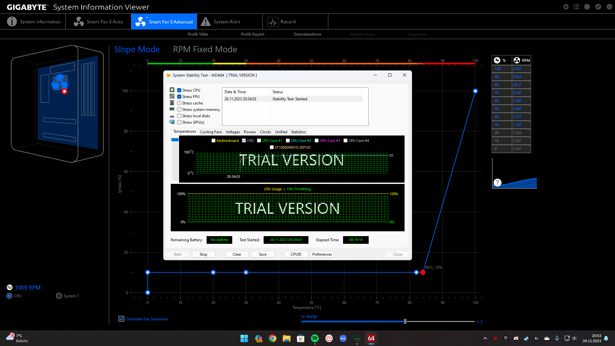Image resolution: width=615 pixels, height=346 pixels.
Task: Click Profili Kaydet to save profile
Action: (x=253, y=34)
